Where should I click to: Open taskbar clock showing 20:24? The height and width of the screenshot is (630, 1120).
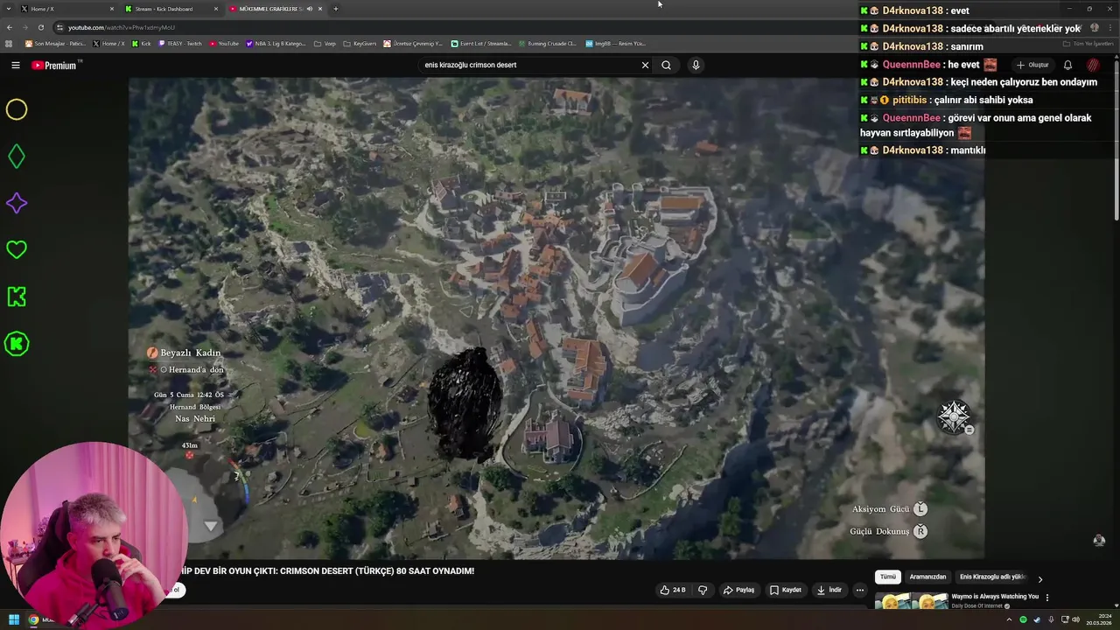1097,619
